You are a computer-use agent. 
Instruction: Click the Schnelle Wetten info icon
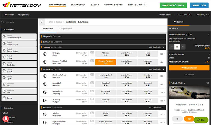click(x=208, y=83)
